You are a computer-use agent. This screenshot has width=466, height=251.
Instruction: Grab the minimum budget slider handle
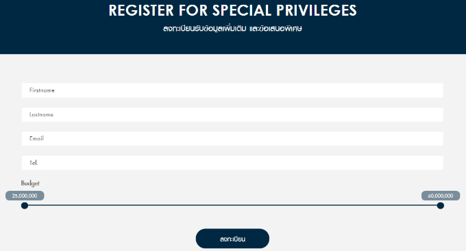(x=25, y=205)
